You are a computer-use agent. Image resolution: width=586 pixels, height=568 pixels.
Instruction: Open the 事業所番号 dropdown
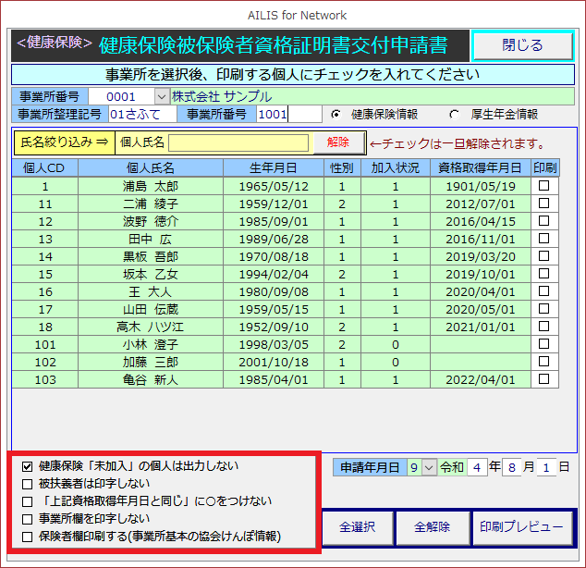click(x=161, y=96)
